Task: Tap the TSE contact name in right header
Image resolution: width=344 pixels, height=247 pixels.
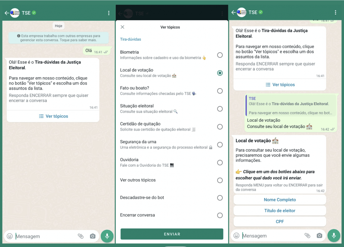Action: (253, 12)
